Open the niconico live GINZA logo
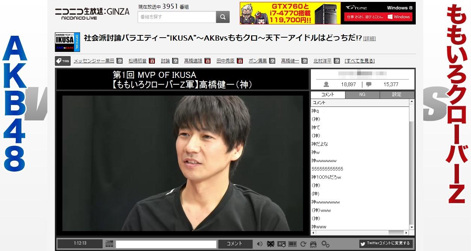Screen dimensions: 471x251 point(92,14)
